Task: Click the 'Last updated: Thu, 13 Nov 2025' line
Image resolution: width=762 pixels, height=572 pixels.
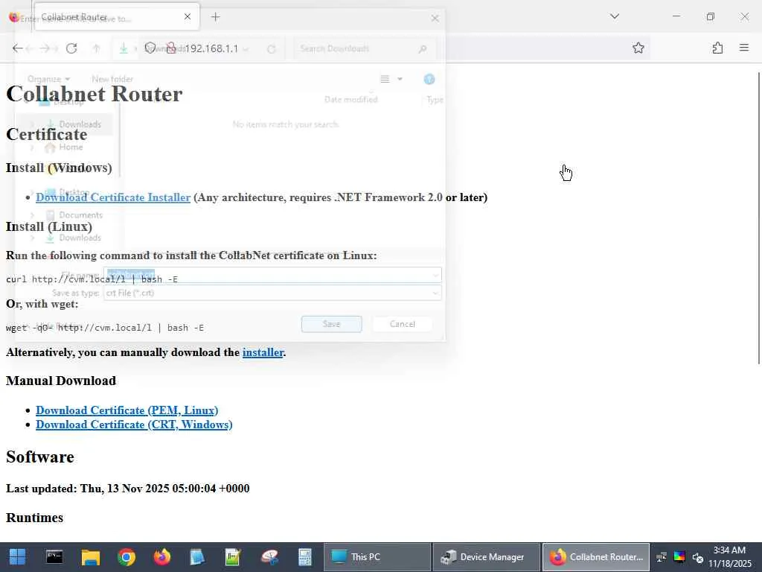Action: click(x=128, y=489)
